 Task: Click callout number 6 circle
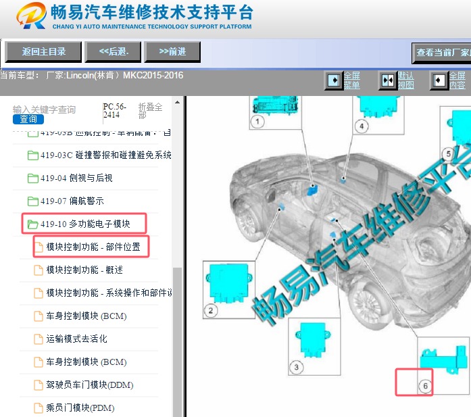(425, 385)
